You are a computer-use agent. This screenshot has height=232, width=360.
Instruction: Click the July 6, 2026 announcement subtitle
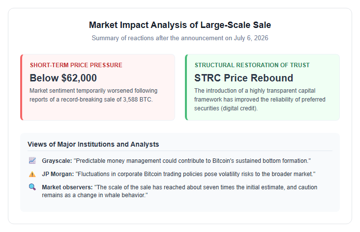(x=180, y=38)
